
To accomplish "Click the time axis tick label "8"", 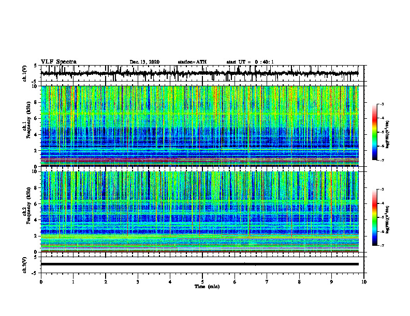I will point(299,282).
